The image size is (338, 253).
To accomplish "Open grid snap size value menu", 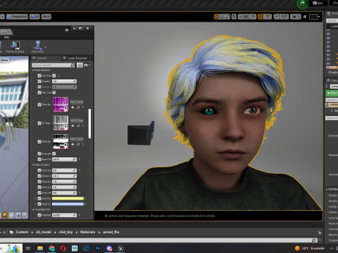I will 253,17.
